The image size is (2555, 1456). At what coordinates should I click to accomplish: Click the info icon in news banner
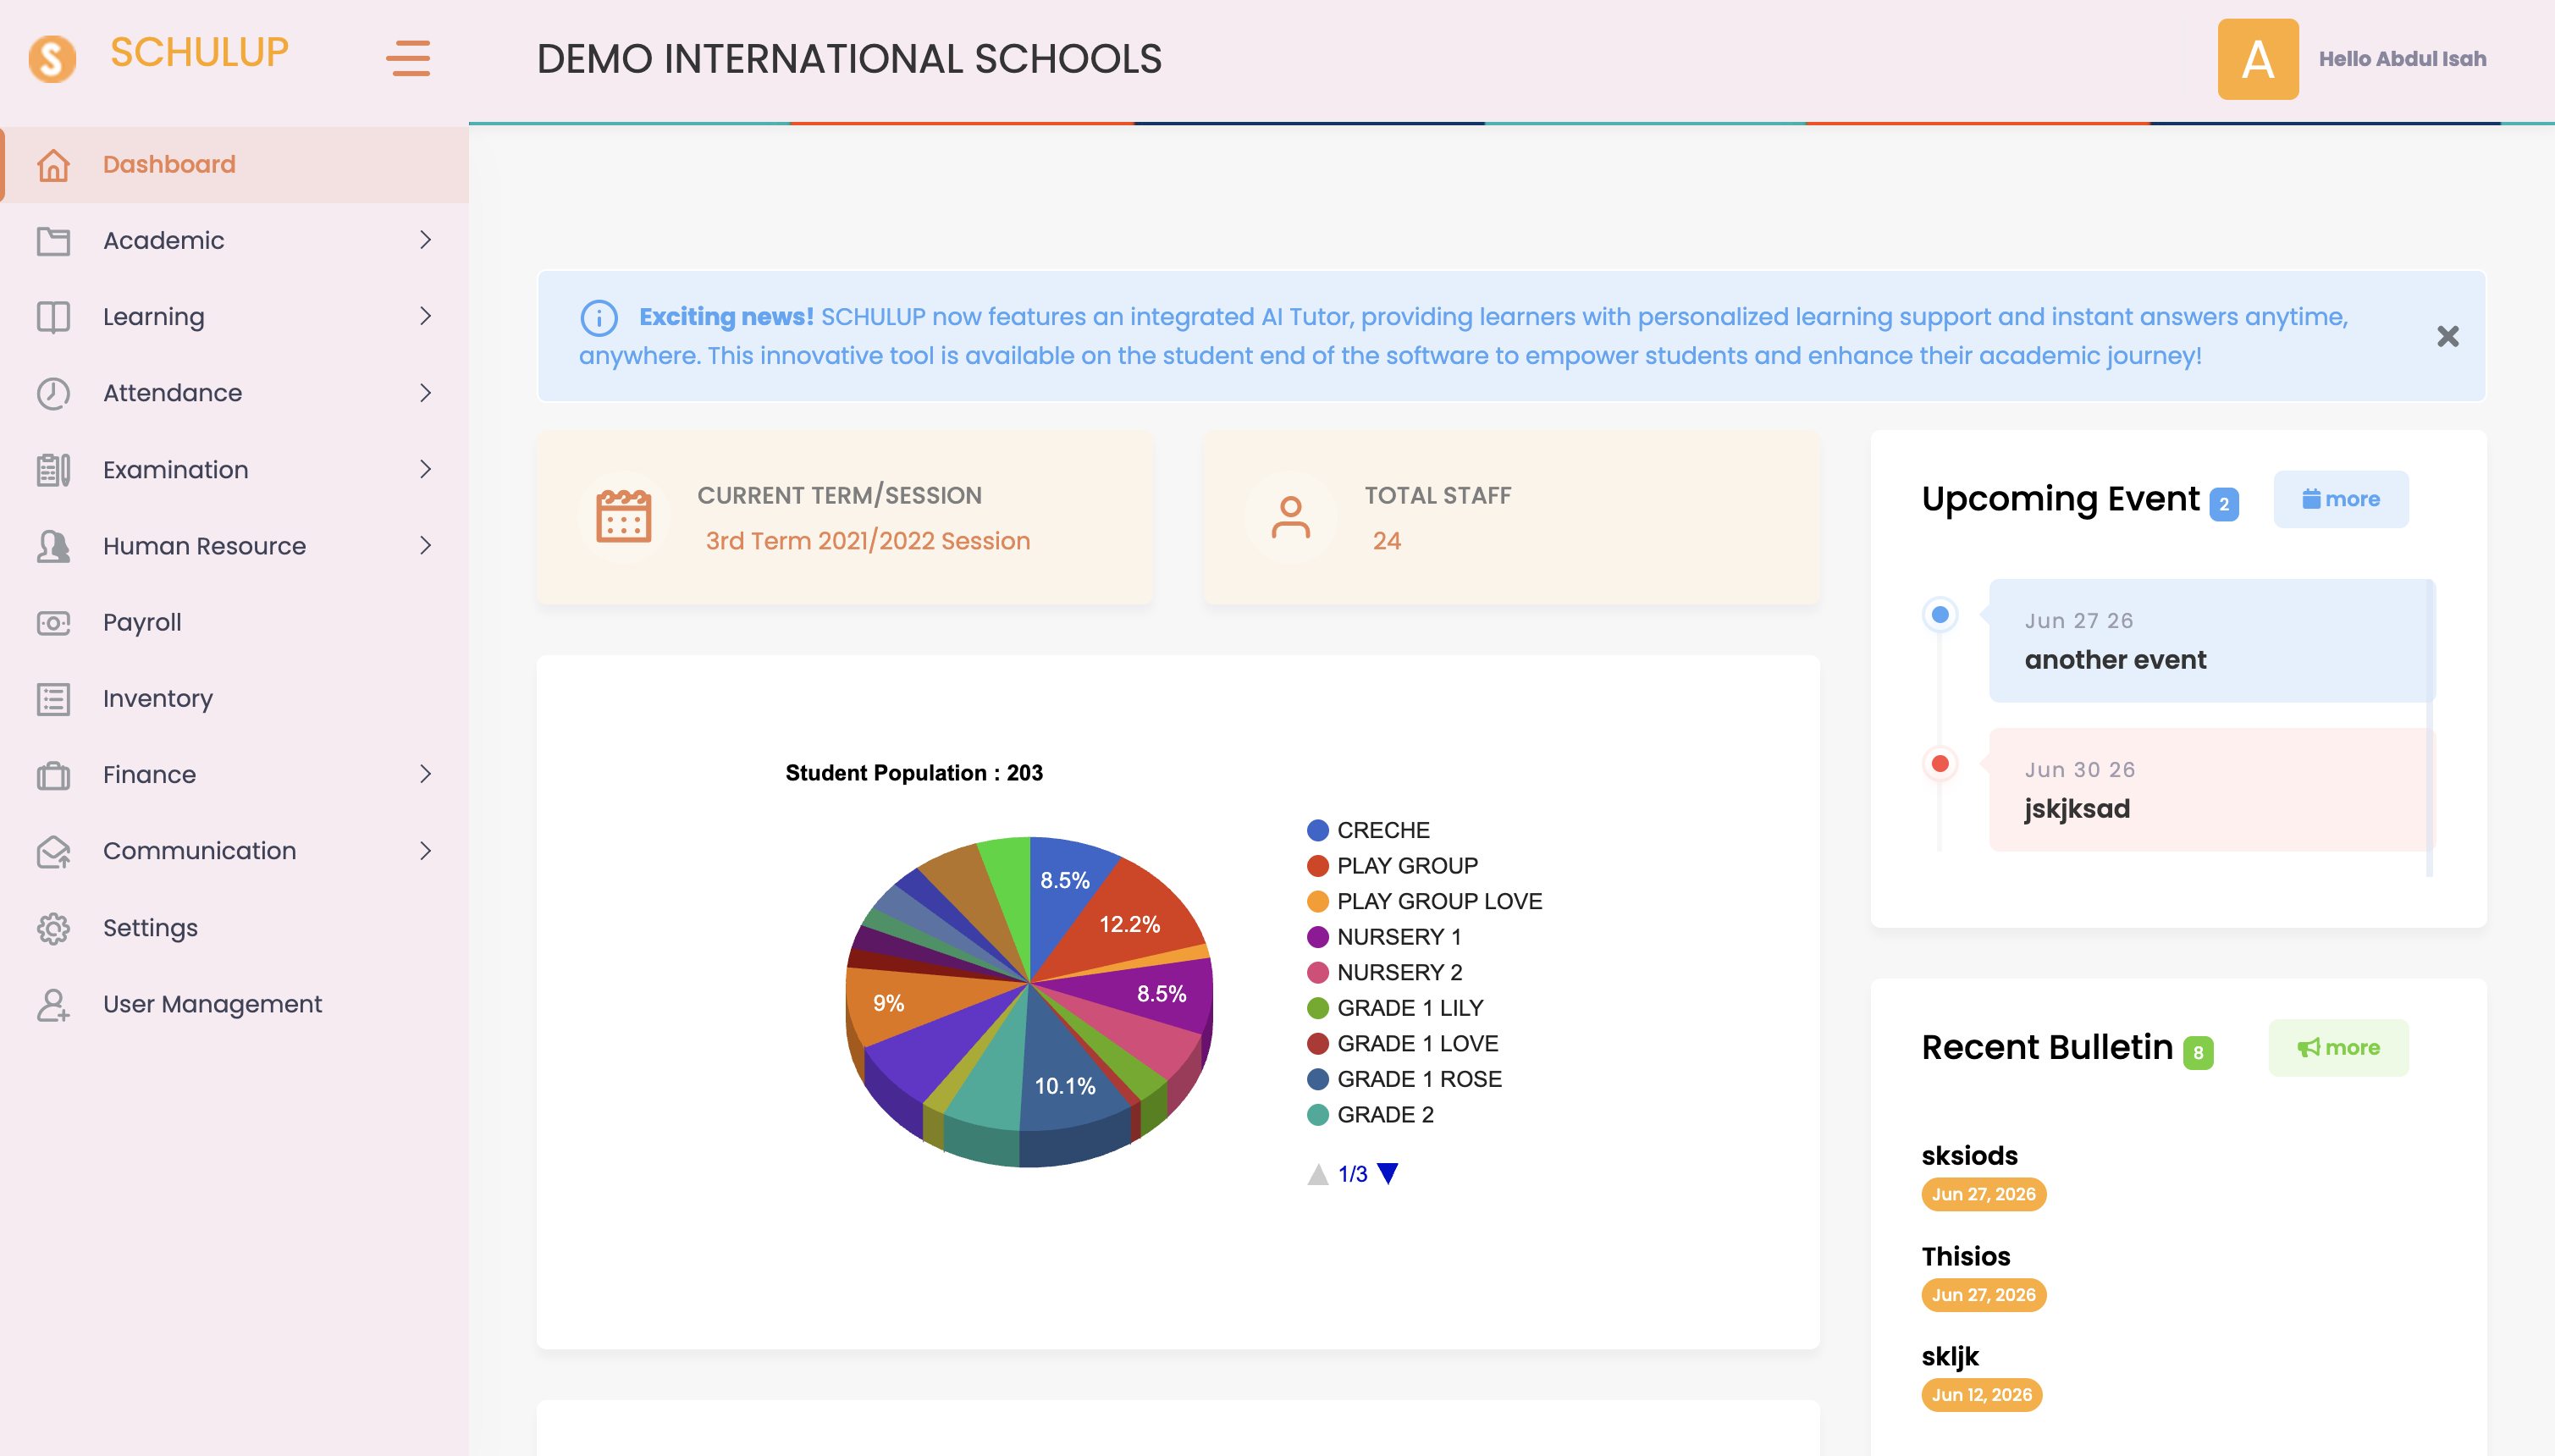point(598,318)
